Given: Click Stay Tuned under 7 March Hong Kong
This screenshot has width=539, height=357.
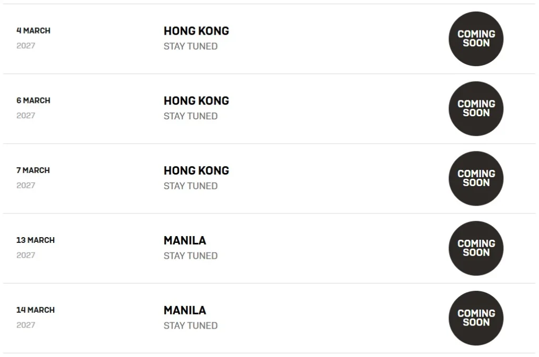Looking at the screenshot, I should point(191,186).
